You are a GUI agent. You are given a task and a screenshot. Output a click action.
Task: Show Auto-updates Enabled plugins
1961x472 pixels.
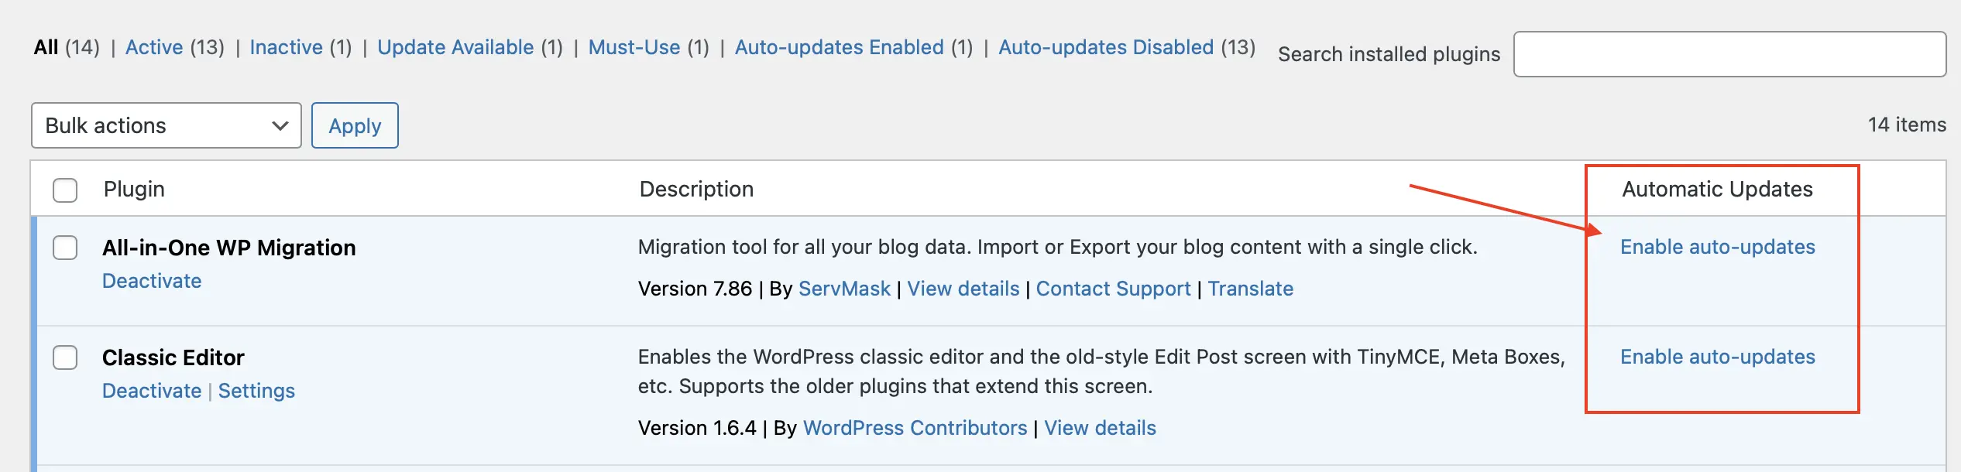(x=839, y=47)
